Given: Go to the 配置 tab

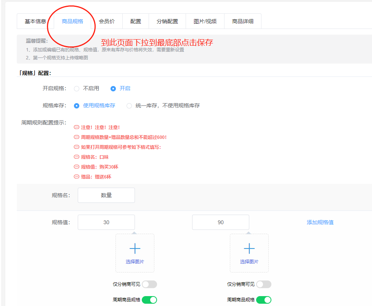Looking at the screenshot, I should (136, 21).
